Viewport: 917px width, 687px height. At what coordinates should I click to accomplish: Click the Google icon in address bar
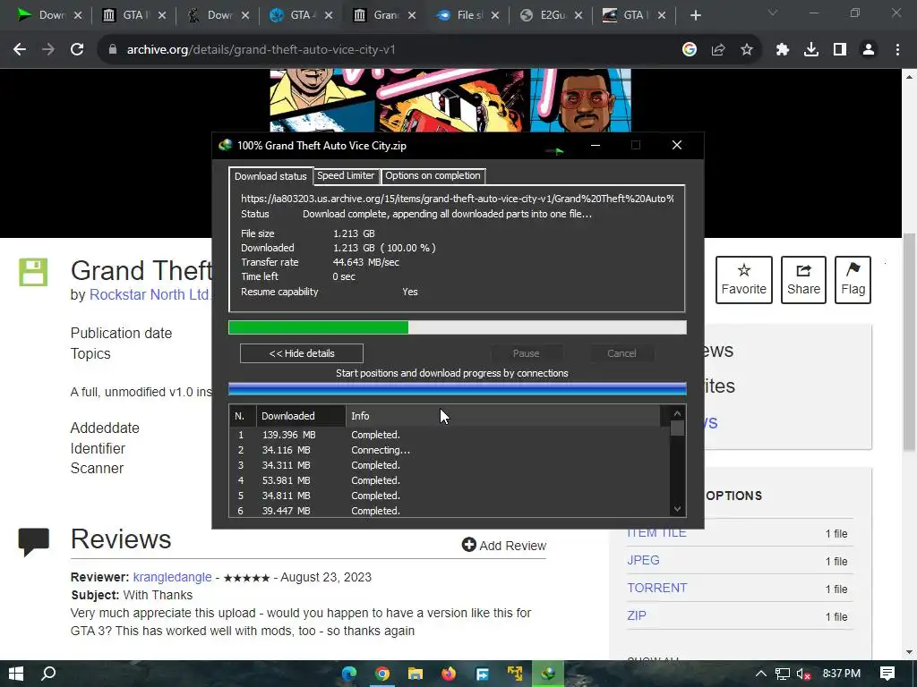690,50
